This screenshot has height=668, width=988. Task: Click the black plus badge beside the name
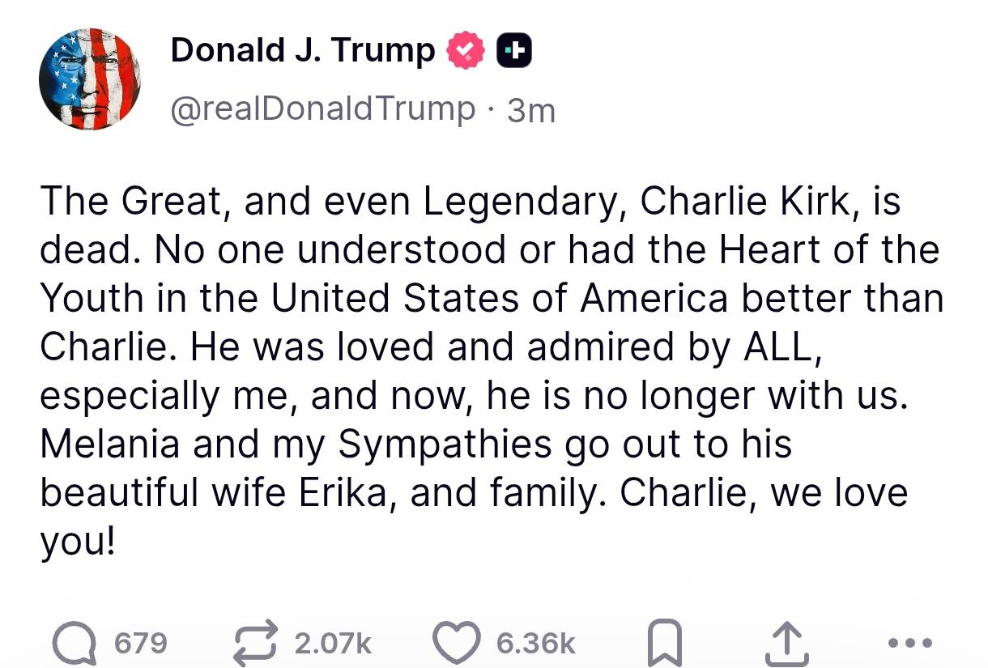tap(513, 52)
